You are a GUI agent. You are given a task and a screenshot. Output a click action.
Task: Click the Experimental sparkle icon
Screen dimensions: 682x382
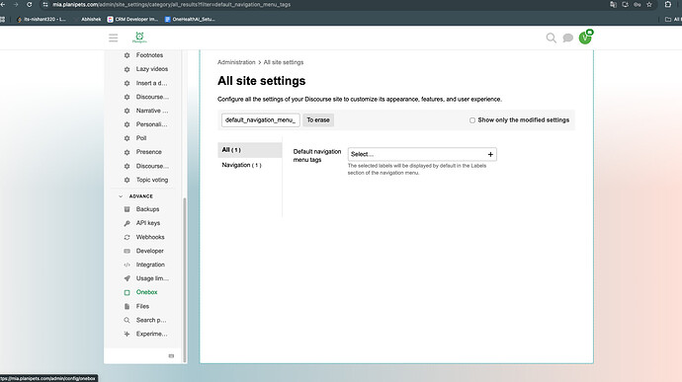127,335
